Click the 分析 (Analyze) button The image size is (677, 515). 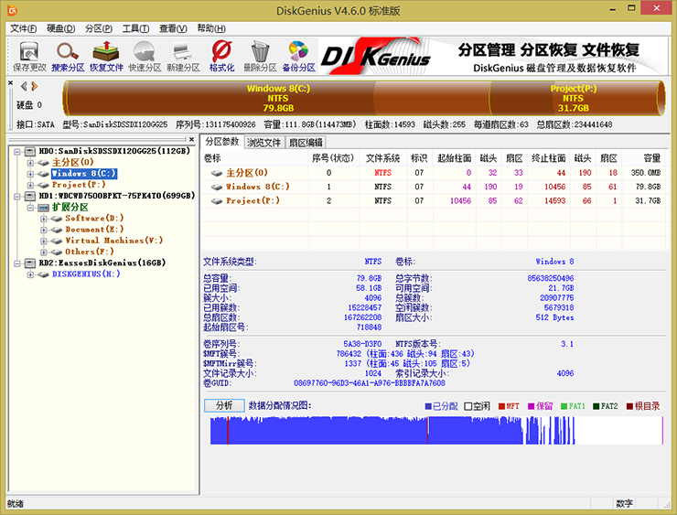(223, 405)
